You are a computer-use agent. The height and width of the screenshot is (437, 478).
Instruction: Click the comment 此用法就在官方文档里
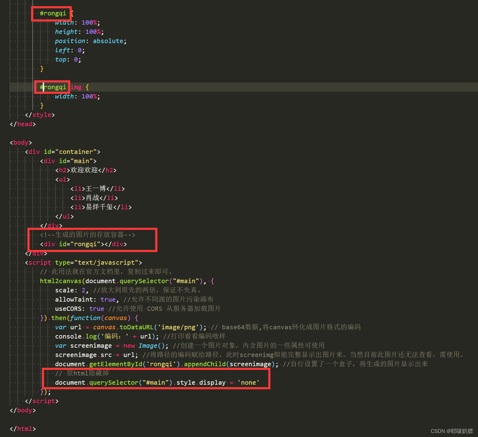click(106, 272)
